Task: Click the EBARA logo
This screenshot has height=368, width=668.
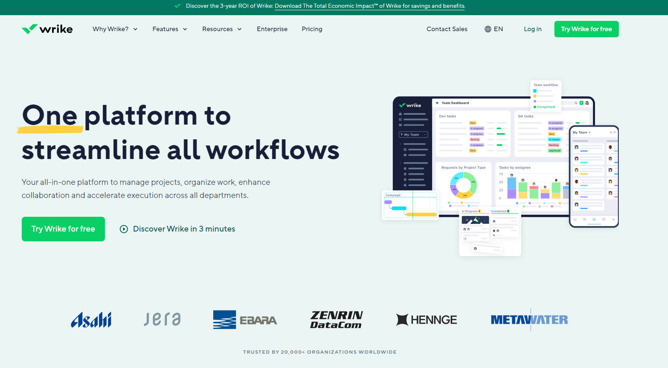Action: pyautogui.click(x=245, y=320)
